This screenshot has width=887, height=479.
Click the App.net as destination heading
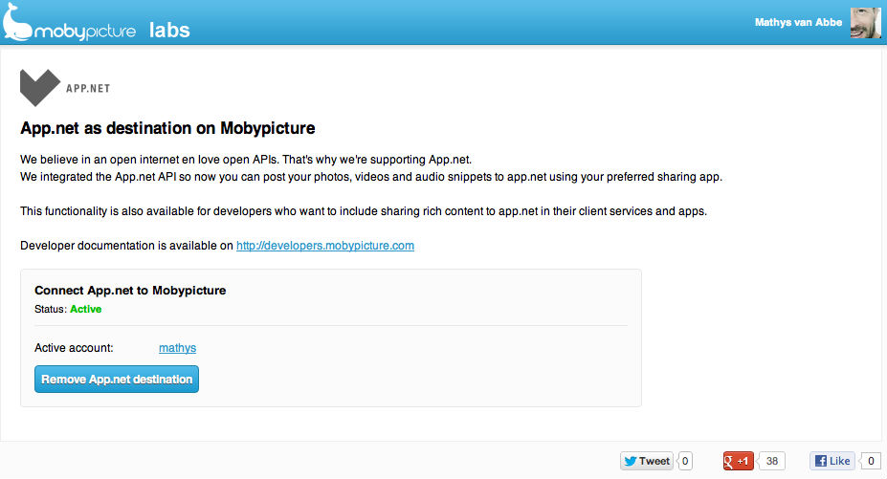167,127
